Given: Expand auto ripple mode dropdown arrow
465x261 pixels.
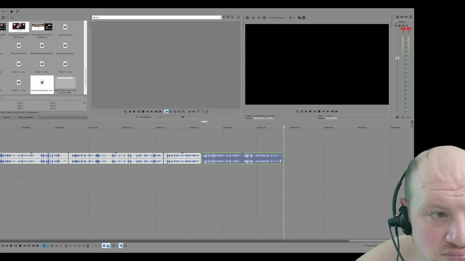Looking at the screenshot, I should (x=117, y=246).
